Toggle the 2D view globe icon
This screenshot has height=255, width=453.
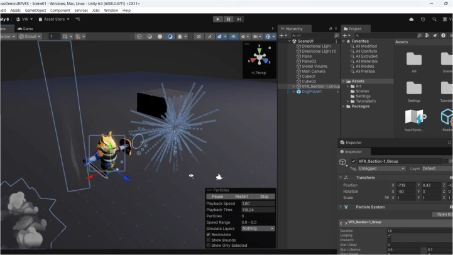139,36
